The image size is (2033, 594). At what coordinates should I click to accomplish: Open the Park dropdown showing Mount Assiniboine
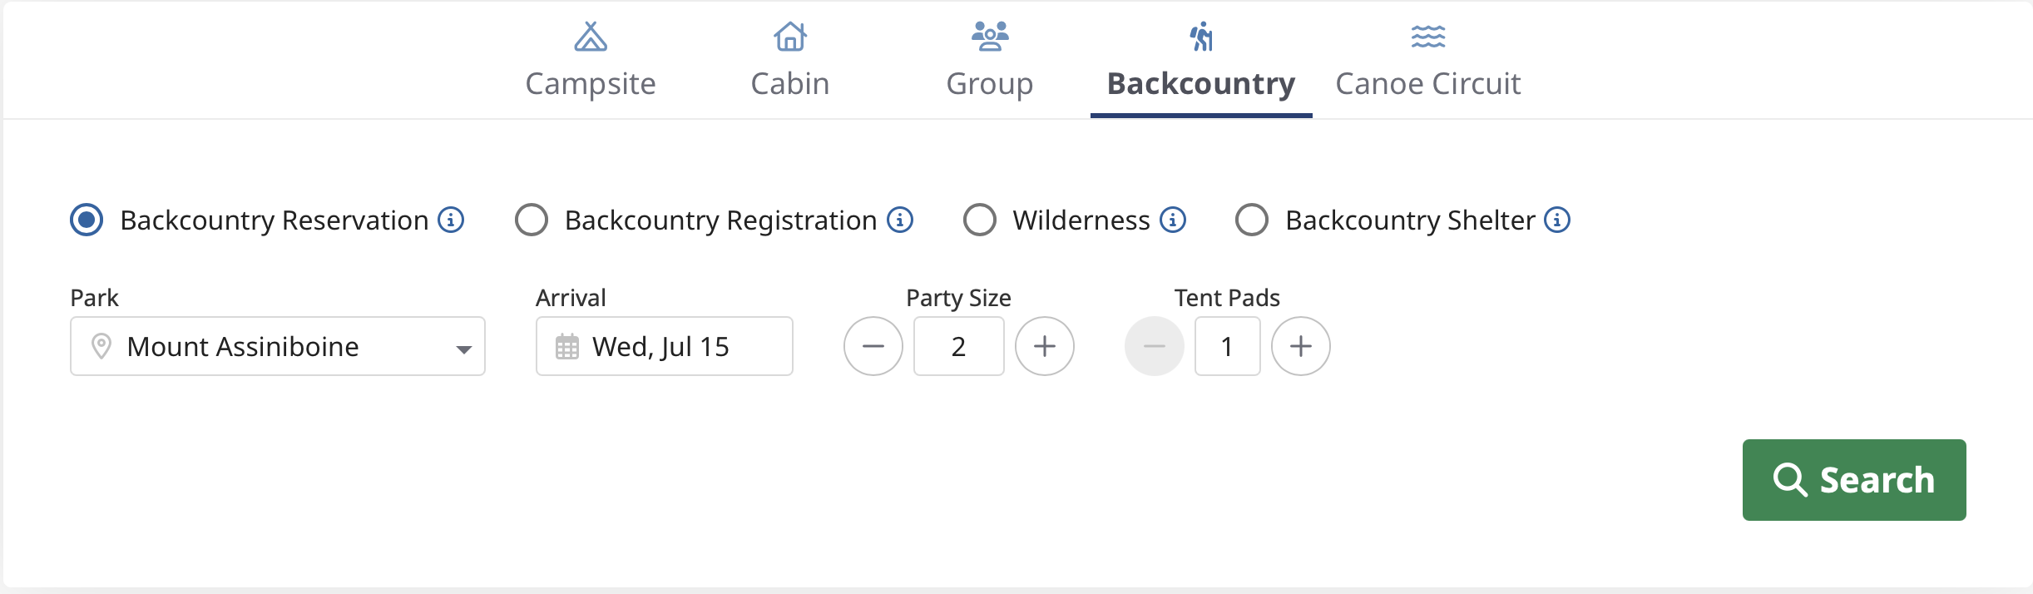click(278, 346)
